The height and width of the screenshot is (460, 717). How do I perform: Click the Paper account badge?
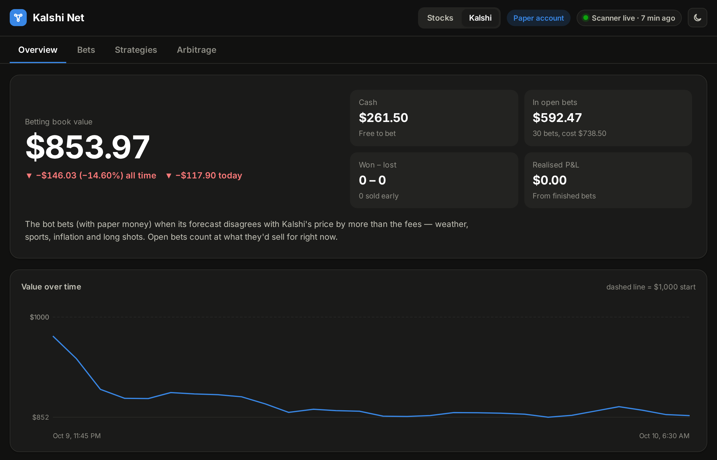click(538, 18)
